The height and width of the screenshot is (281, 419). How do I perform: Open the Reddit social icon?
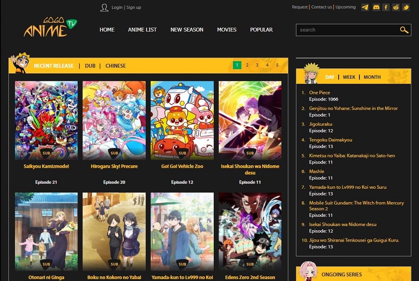pos(396,7)
